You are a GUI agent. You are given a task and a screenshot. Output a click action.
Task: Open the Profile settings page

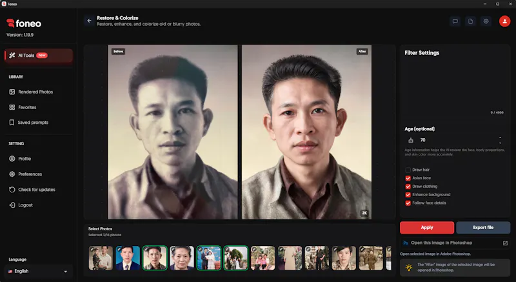tap(25, 159)
